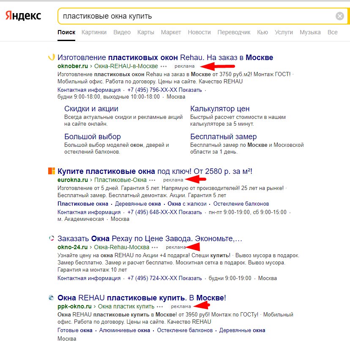Screen dimensions: 350x341
Task: Show the phone +7 (495) 648-XX-XX
Action: pyautogui.click(x=164, y=212)
